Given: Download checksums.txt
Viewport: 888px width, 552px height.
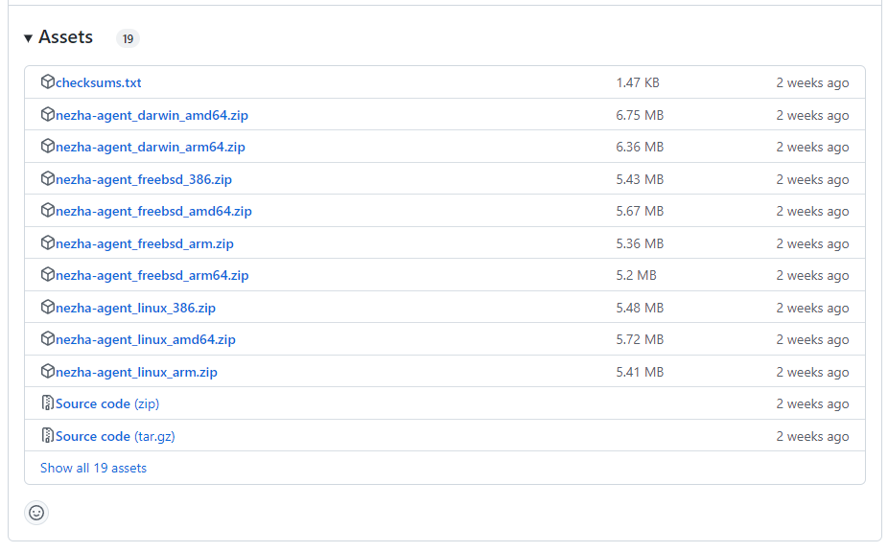Looking at the screenshot, I should click(x=99, y=82).
